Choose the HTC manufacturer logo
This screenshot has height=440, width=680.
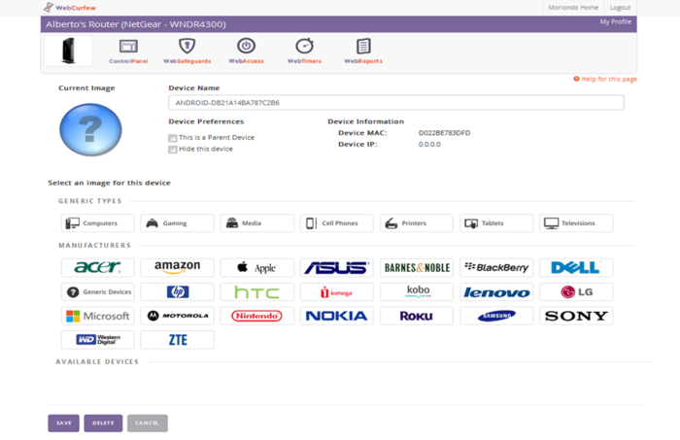click(256, 291)
